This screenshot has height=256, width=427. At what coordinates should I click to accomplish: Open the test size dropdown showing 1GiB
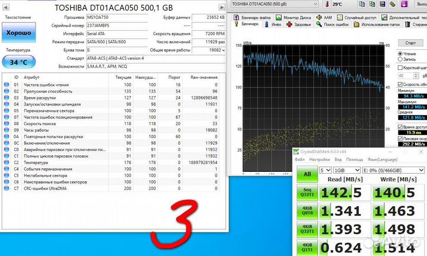point(347,170)
